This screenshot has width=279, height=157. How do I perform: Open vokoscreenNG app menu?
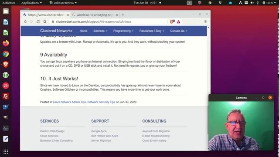pyautogui.click(x=63, y=3)
